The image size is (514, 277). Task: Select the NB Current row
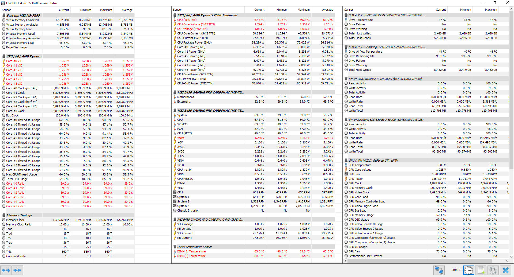tap(254, 238)
